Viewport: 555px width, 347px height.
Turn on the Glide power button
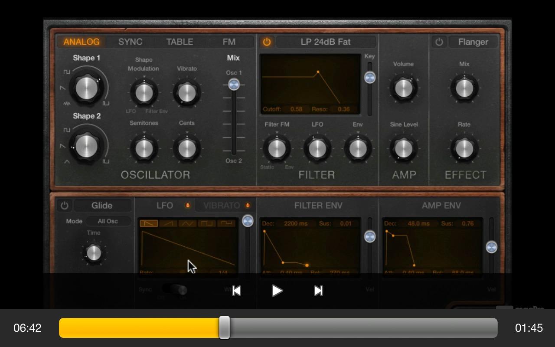pyautogui.click(x=64, y=206)
